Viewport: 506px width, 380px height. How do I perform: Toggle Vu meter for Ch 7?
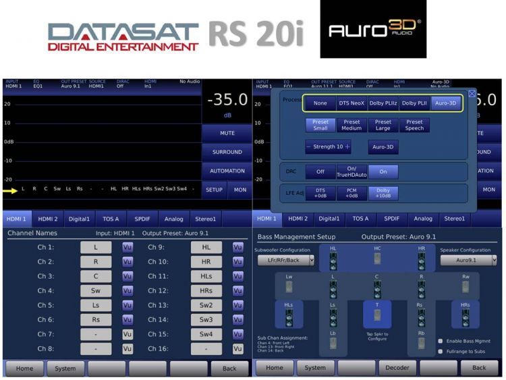pos(128,334)
